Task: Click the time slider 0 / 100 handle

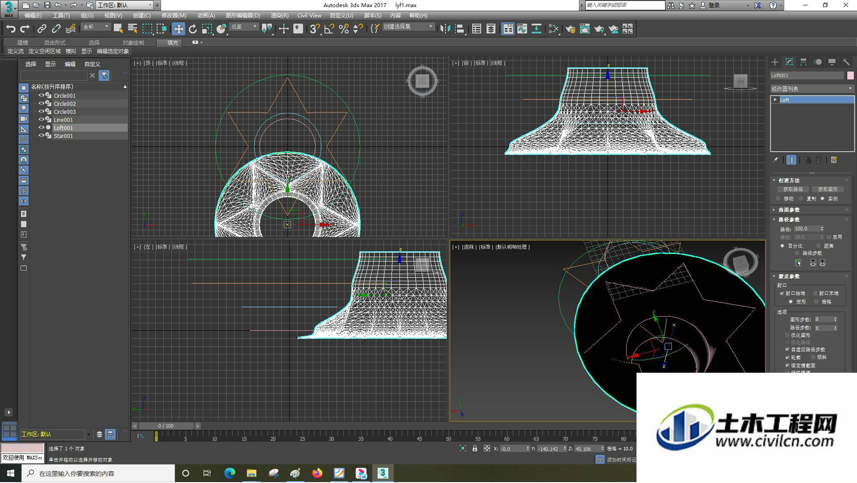Action: pos(166,426)
